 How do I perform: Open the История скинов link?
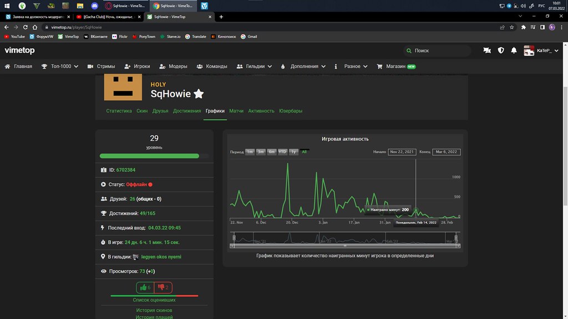coord(154,310)
